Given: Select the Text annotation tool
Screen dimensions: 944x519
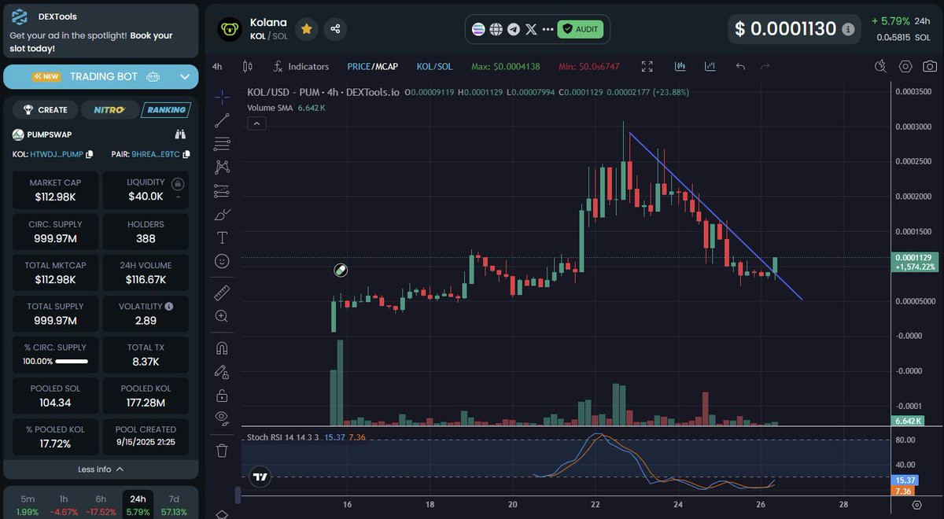Looking at the screenshot, I should 222,237.
